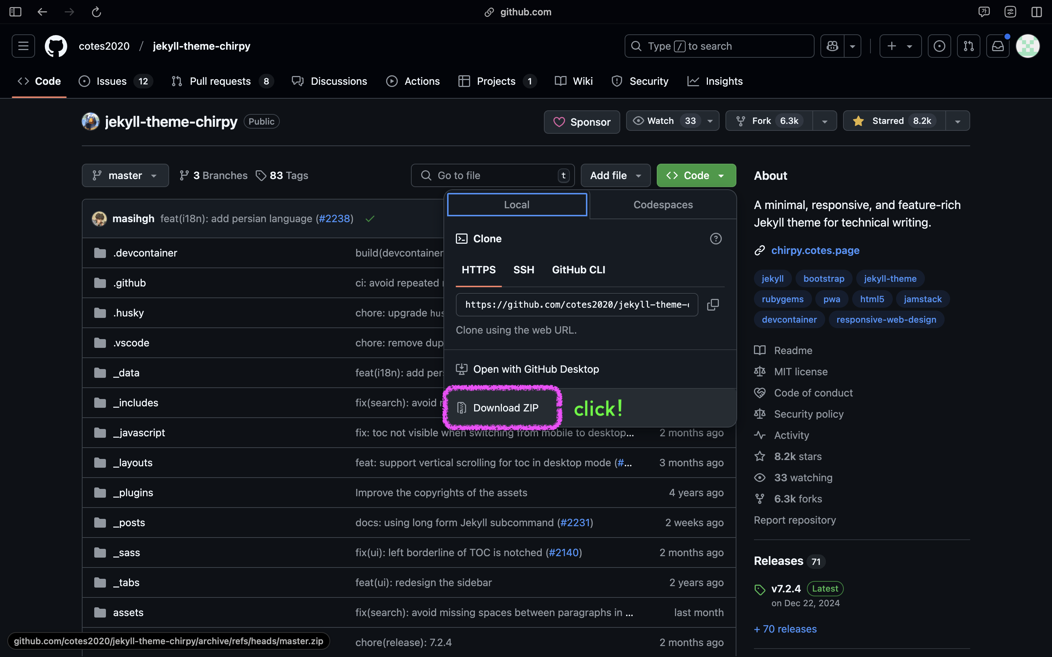
Task: Open the Issues tab
Action: (x=115, y=81)
